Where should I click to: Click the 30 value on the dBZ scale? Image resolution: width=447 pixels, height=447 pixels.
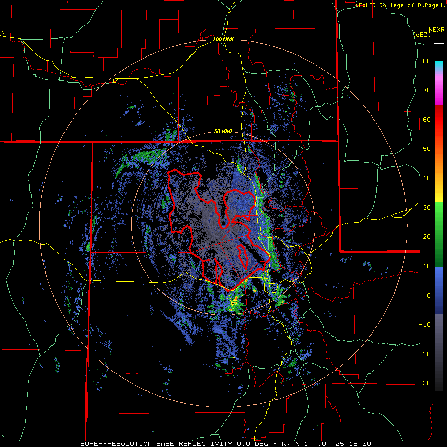[x=427, y=208]
